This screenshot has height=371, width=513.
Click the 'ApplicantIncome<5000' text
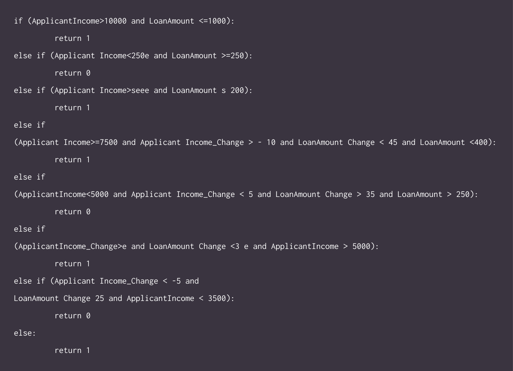pos(64,195)
